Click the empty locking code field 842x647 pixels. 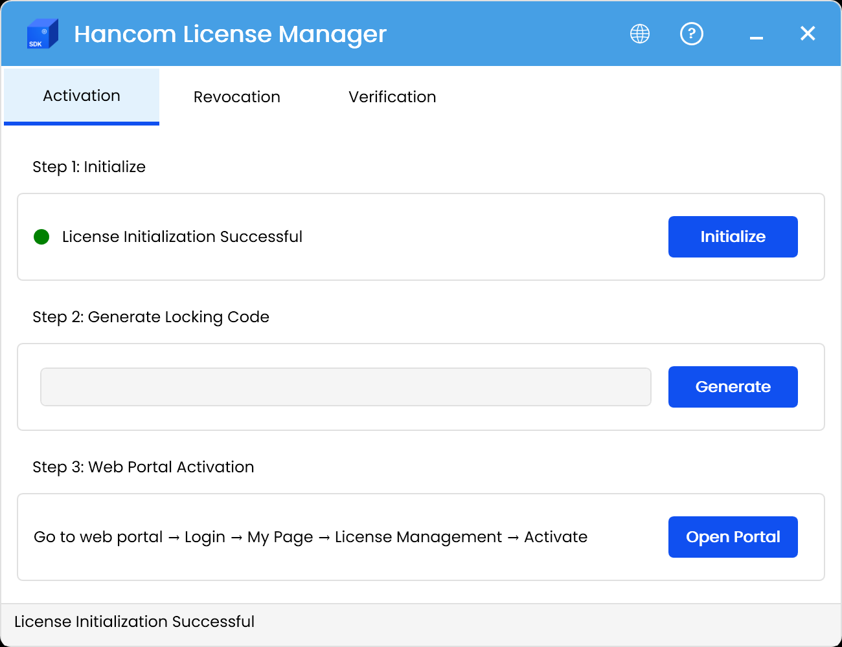[x=345, y=386]
